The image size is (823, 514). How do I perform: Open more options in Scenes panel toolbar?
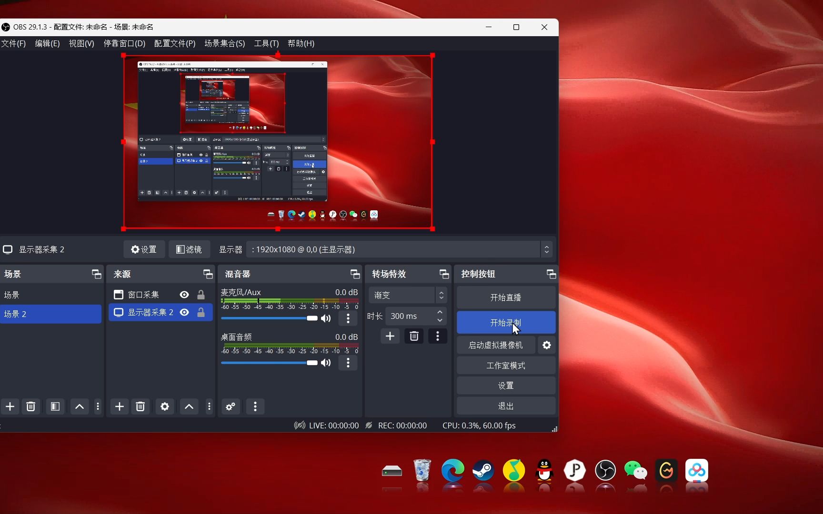pyautogui.click(x=98, y=406)
